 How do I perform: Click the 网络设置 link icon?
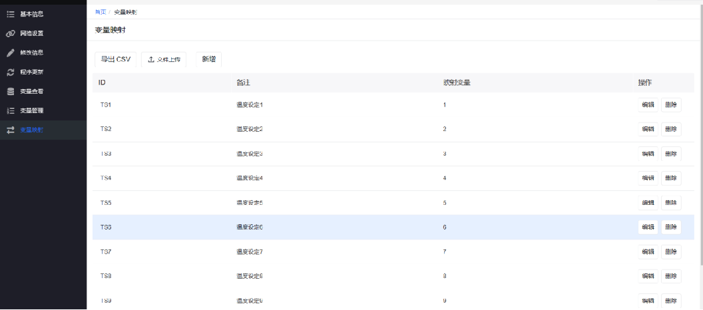click(x=11, y=33)
